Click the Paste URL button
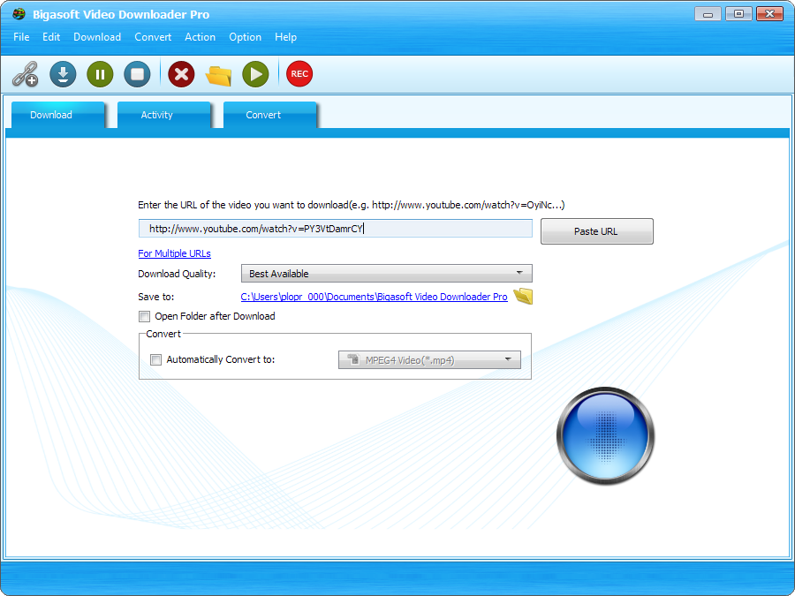795x596 pixels. [596, 230]
